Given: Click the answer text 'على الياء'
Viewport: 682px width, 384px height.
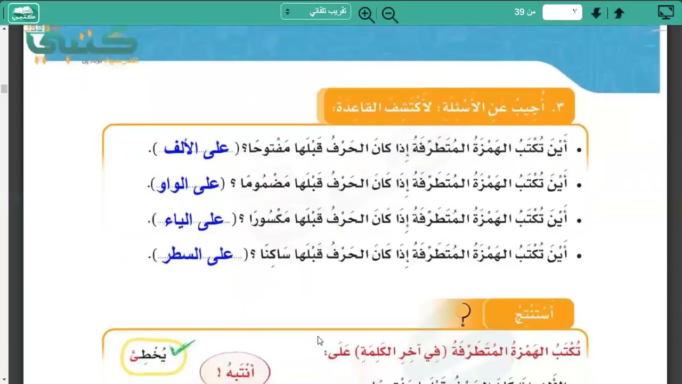Looking at the screenshot, I should (194, 219).
